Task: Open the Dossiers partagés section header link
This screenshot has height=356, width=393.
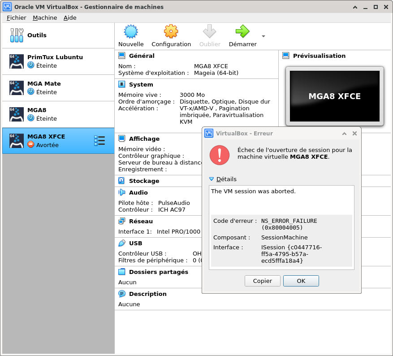Action: point(158,272)
